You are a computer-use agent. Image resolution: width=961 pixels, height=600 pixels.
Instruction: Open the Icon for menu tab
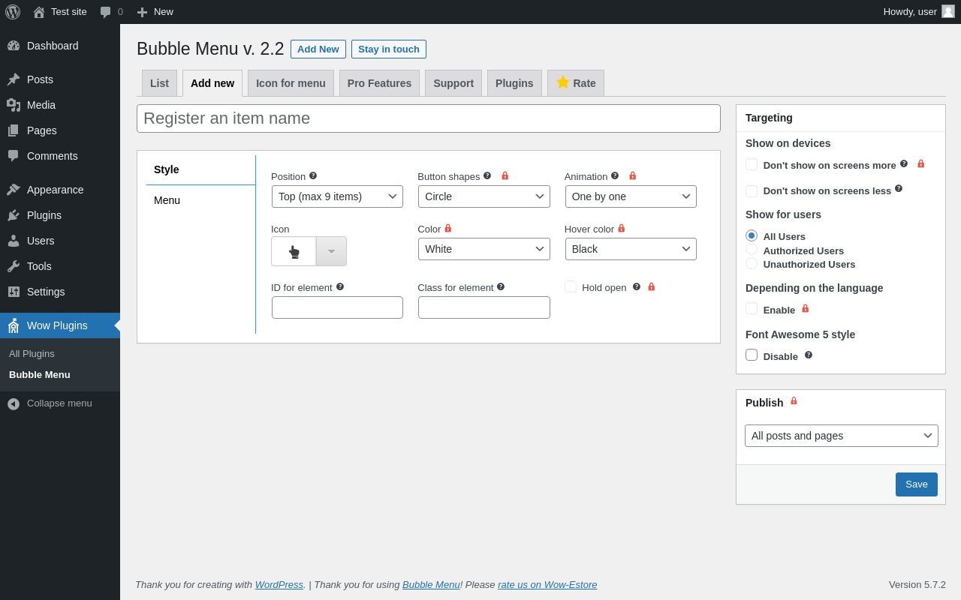(291, 83)
